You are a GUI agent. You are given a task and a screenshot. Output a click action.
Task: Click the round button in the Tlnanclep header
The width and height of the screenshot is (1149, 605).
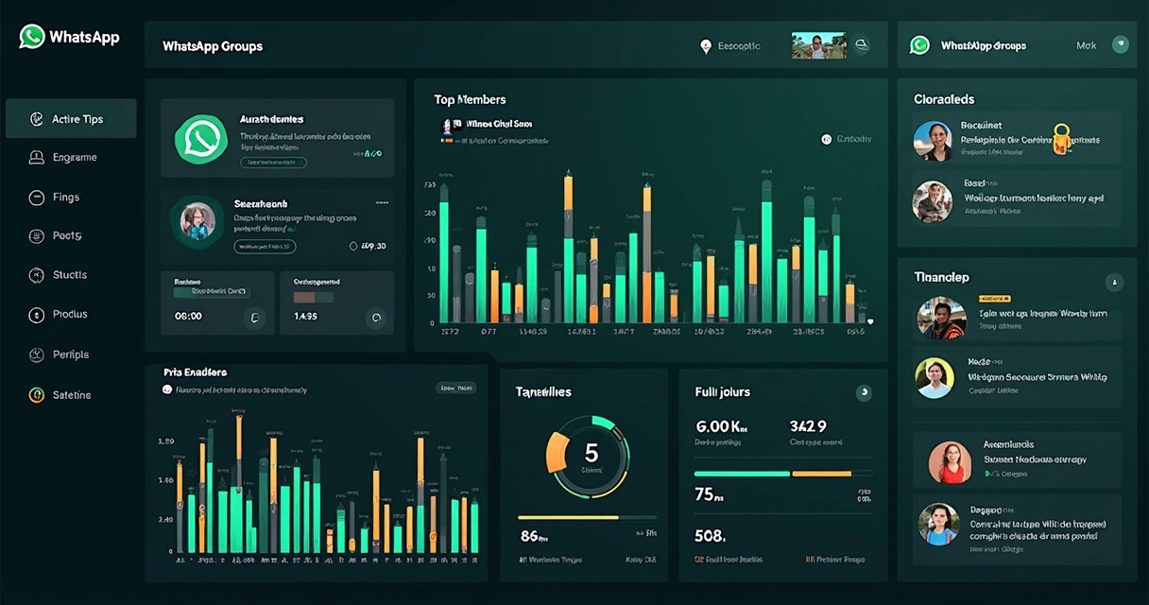1114,282
